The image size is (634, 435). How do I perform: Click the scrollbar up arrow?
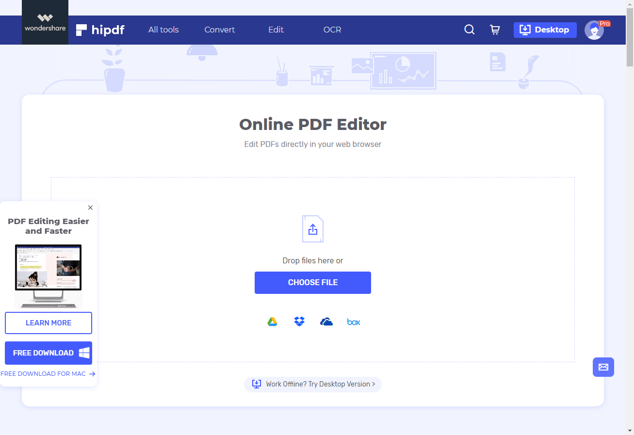click(x=630, y=4)
